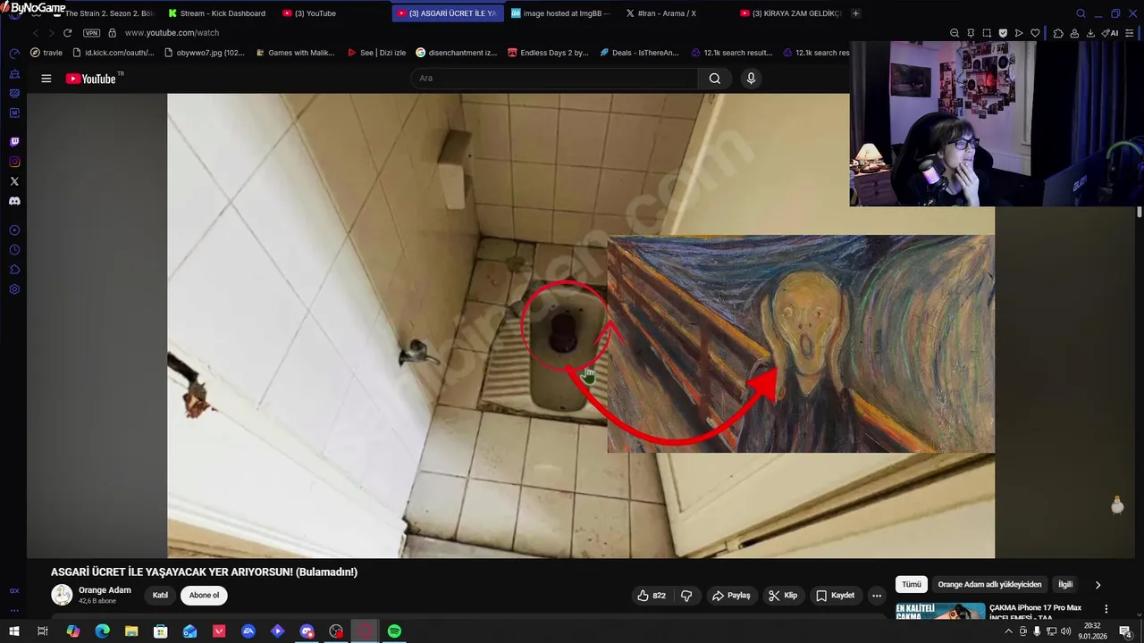Open the player send arrow icon

1019,33
